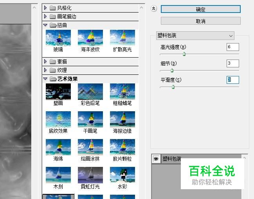Click the 素描 category label
This screenshot has width=254, height=199.
click(62, 62)
